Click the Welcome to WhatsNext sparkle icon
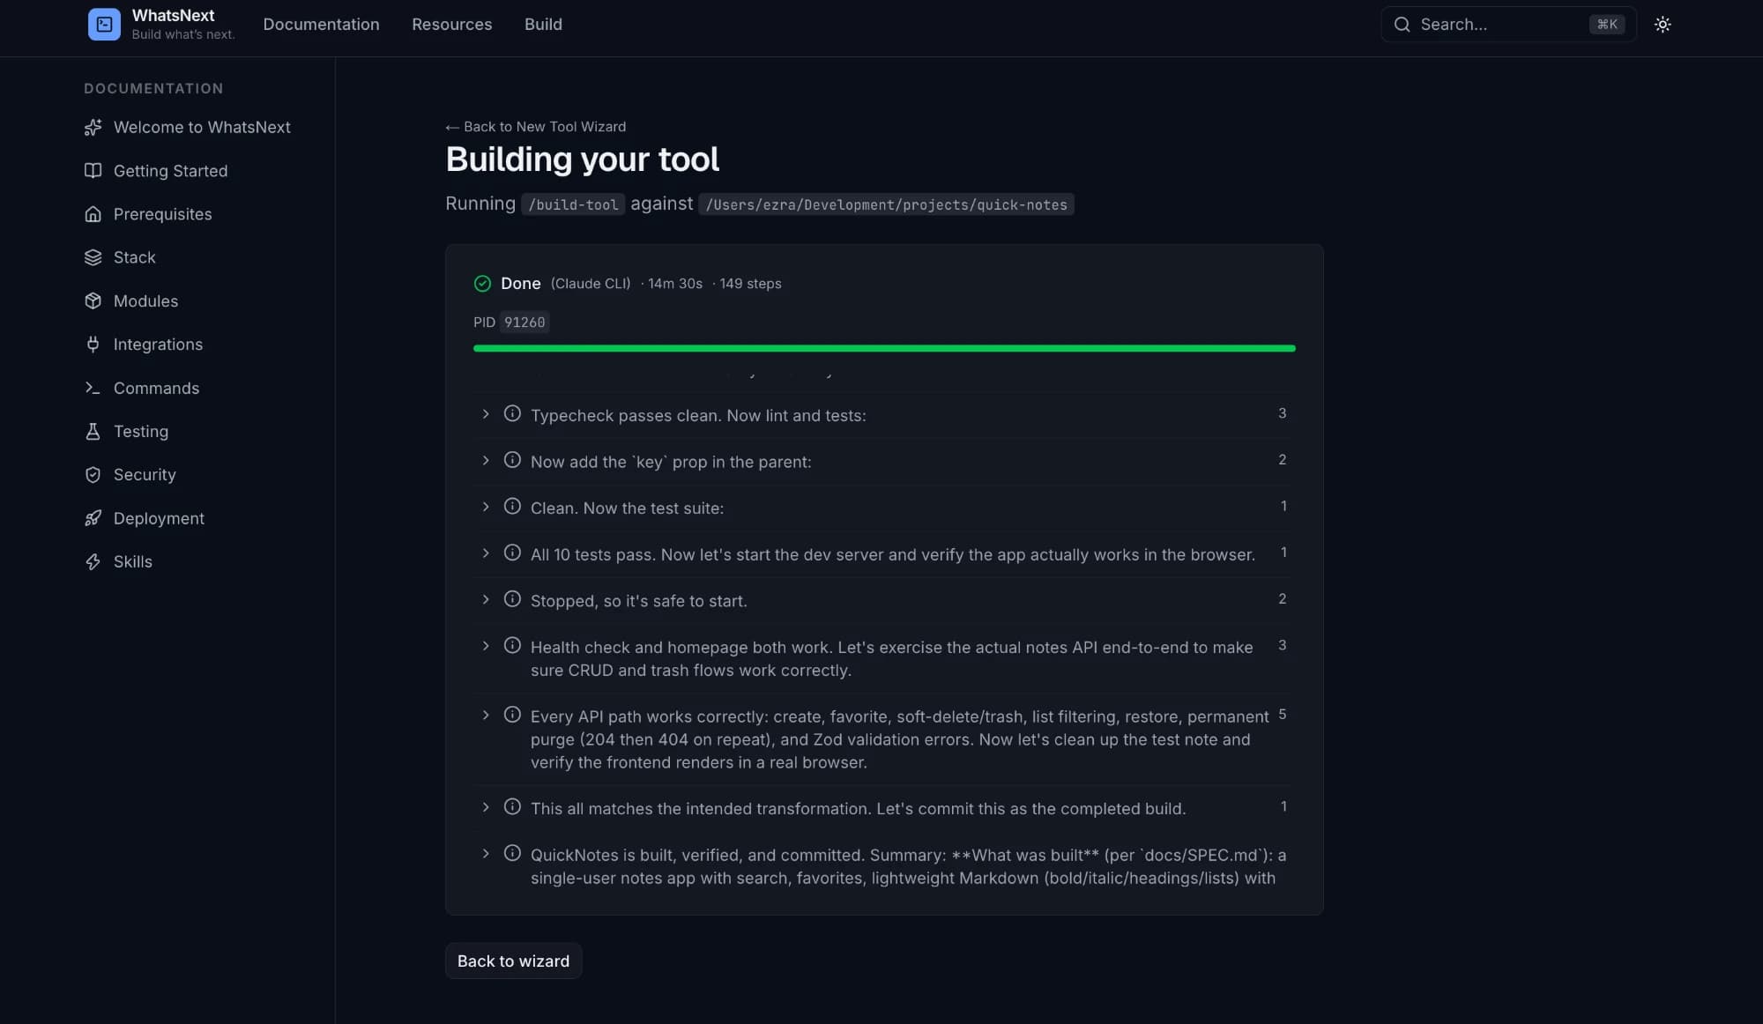Screen dimensions: 1763x1024 (x=93, y=128)
